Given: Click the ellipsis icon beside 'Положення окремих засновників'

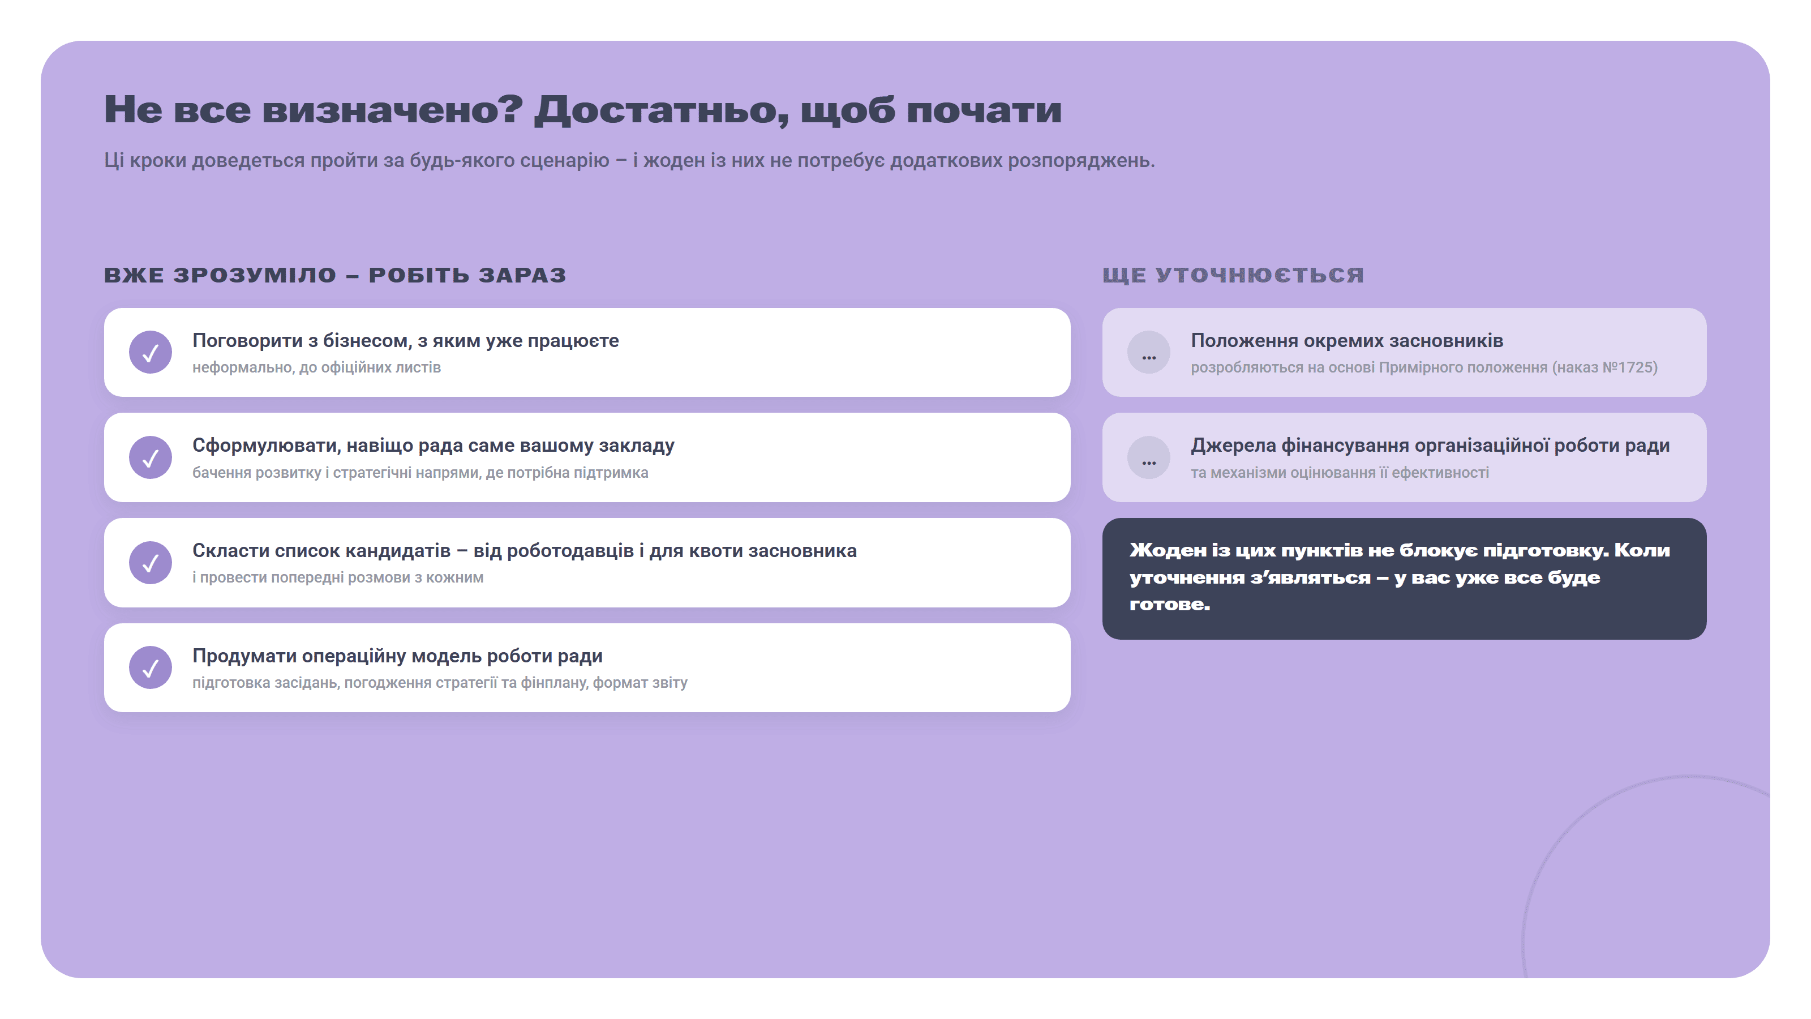Looking at the screenshot, I should coord(1149,352).
